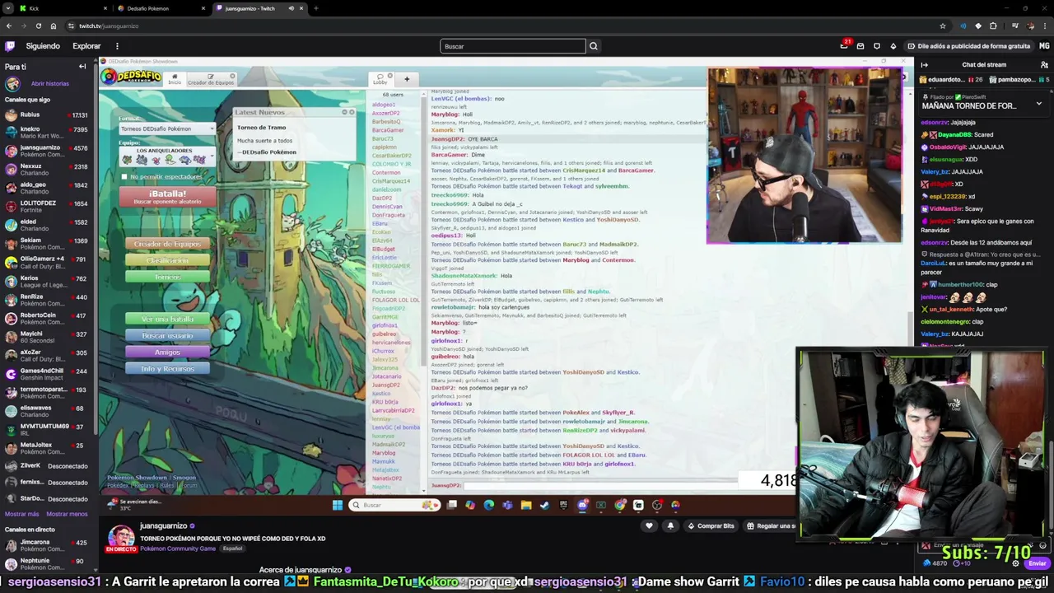1054x593 pixels.
Task: Tick the No permitir espectadores checkbox
Action: tap(124, 177)
